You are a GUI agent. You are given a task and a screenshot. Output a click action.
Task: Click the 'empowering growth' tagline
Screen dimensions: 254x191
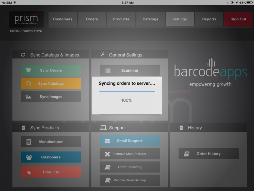pos(211,84)
